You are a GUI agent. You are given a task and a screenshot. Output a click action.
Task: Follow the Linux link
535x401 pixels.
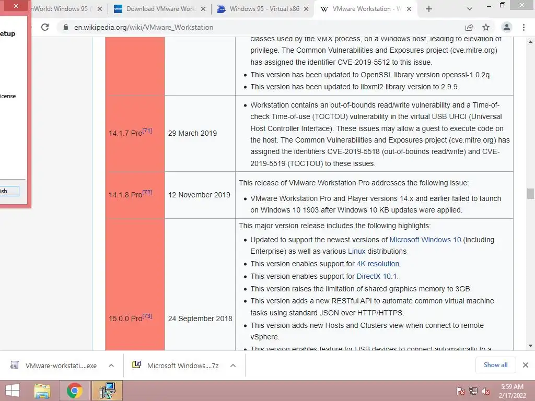356,251
